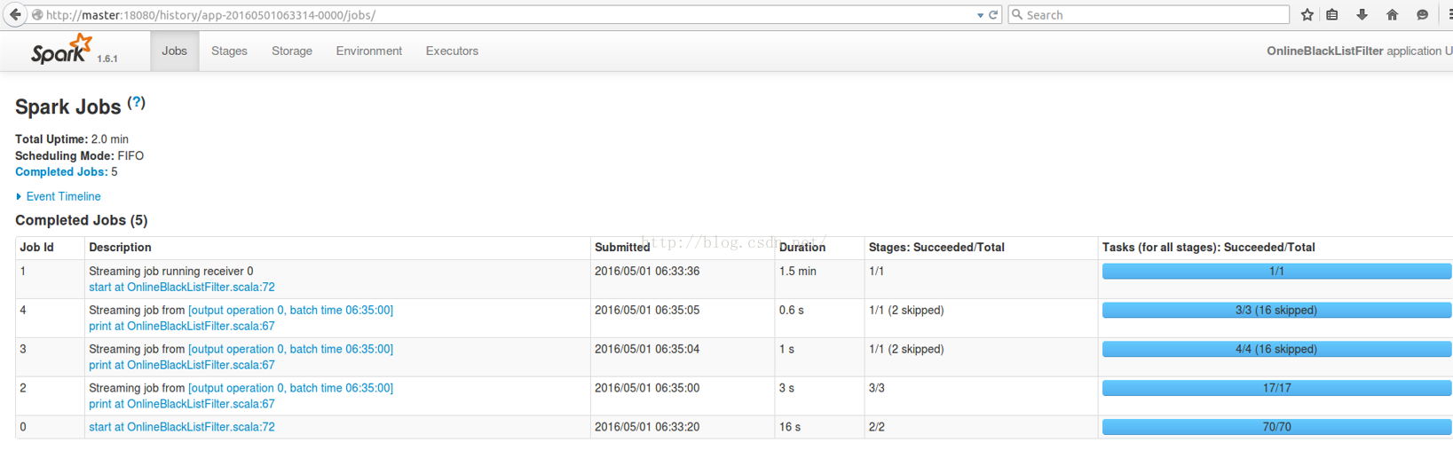Open the Environment tab
1453x466 pixels.
coord(368,51)
